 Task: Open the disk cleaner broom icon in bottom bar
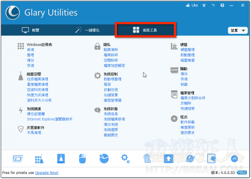click(x=61, y=159)
